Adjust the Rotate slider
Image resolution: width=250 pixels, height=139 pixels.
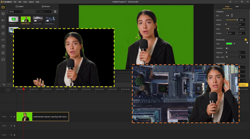coord(232,24)
